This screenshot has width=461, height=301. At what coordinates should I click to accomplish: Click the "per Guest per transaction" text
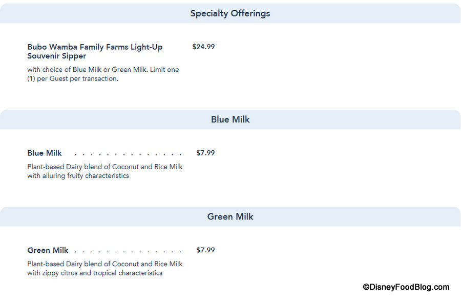pyautogui.click(x=77, y=78)
